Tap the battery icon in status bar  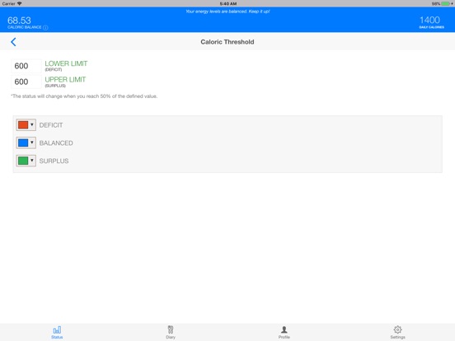point(445,4)
